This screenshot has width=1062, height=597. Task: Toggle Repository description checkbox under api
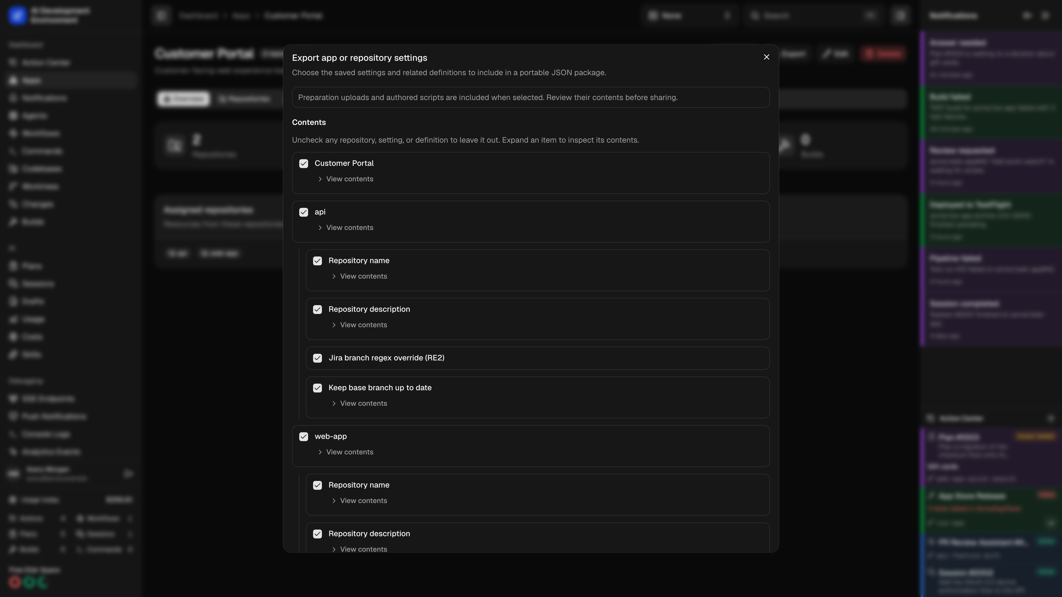[317, 310]
